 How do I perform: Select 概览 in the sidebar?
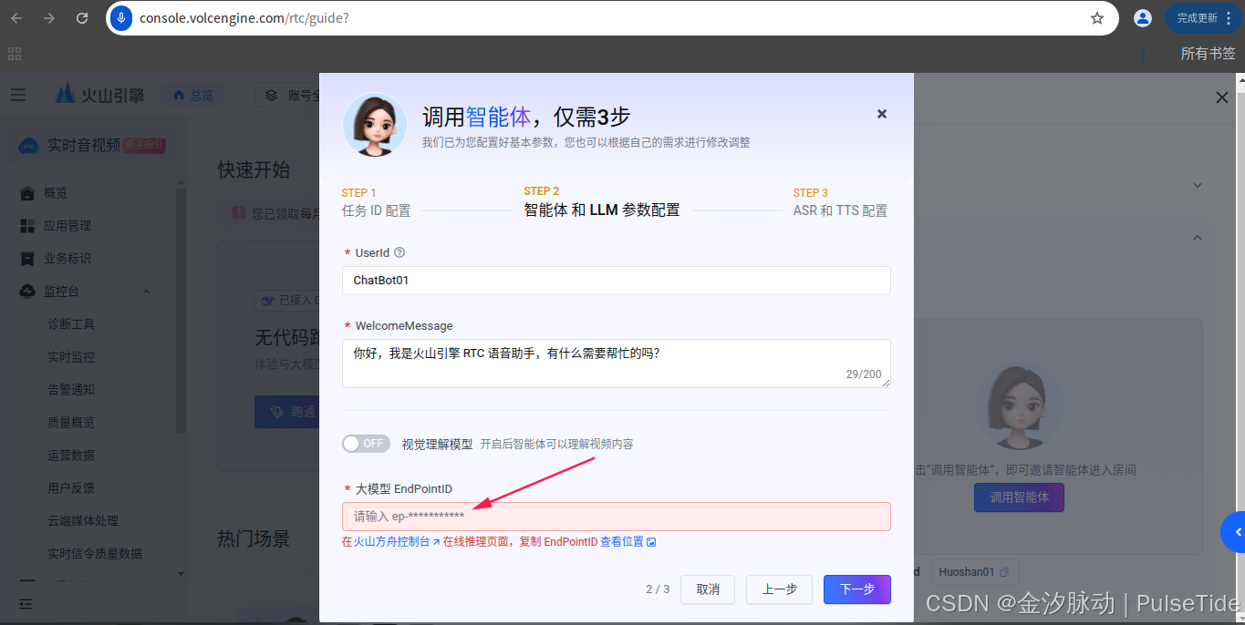point(57,193)
